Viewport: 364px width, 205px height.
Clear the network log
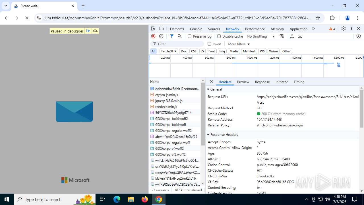tap(161, 36)
